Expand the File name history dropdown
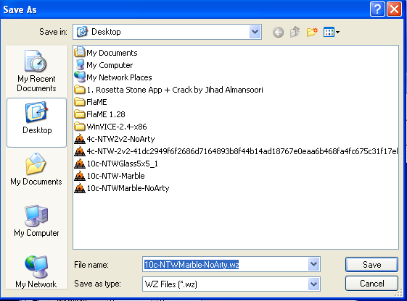Screen dimensions: 407x301 (x=314, y=264)
